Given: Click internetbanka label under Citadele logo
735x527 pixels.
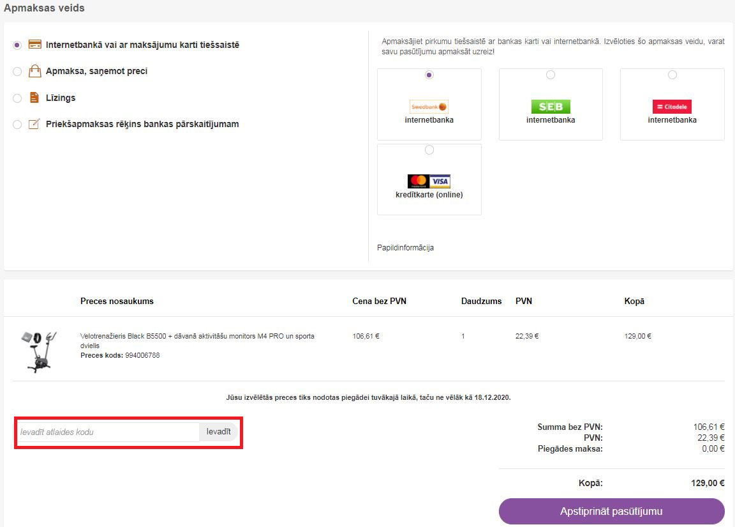Looking at the screenshot, I should 672,120.
